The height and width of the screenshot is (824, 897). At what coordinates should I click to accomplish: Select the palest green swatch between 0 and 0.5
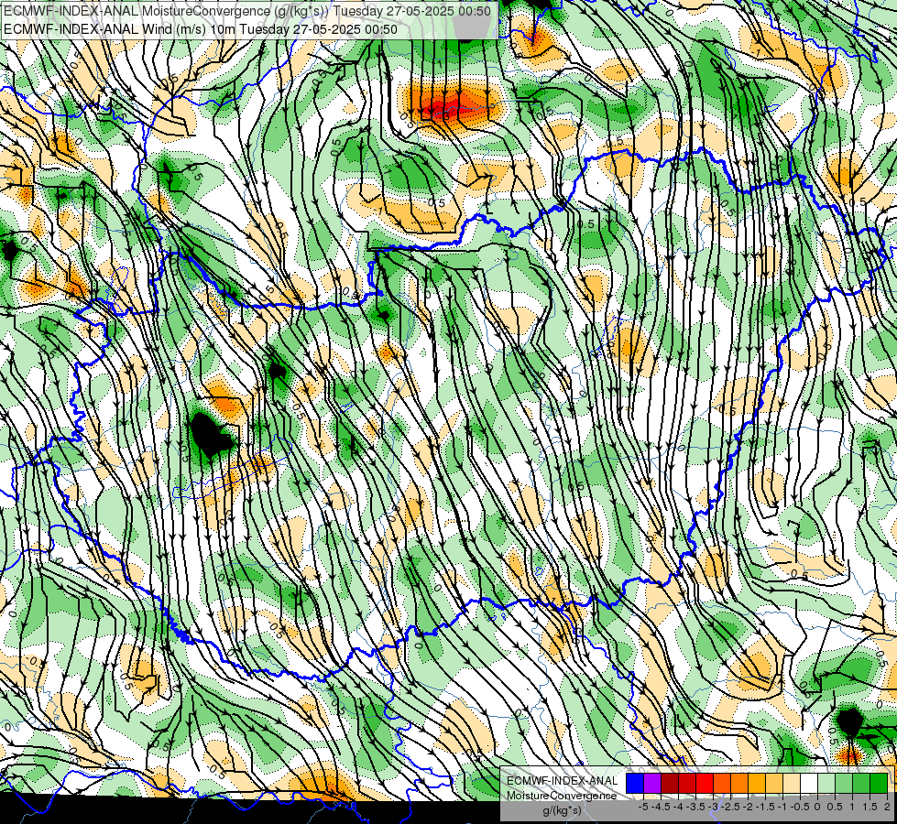[826, 784]
